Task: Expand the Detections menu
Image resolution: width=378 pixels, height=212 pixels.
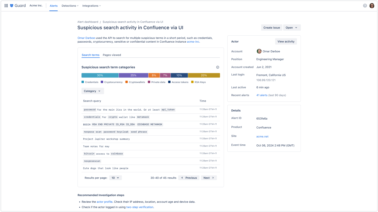Action: tap(70, 6)
